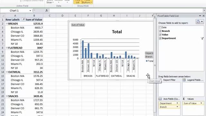This screenshot has width=206, height=116.
Task: Click cell Boston MA in row 3
Action: point(15,28)
